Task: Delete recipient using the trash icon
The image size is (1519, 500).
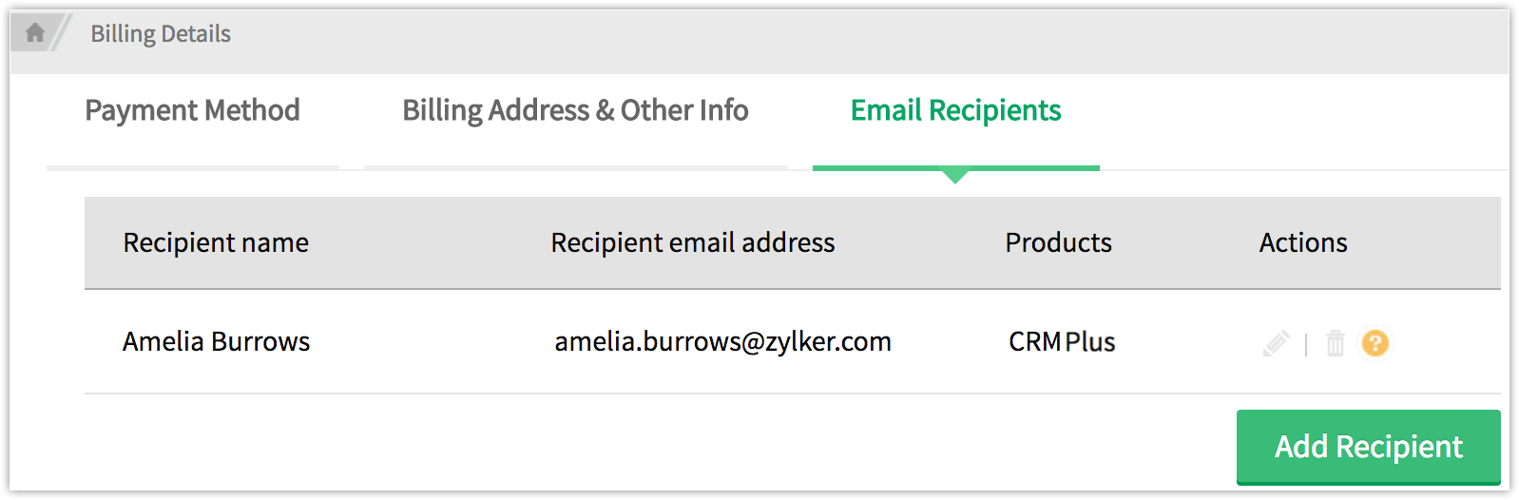Action: tap(1336, 343)
